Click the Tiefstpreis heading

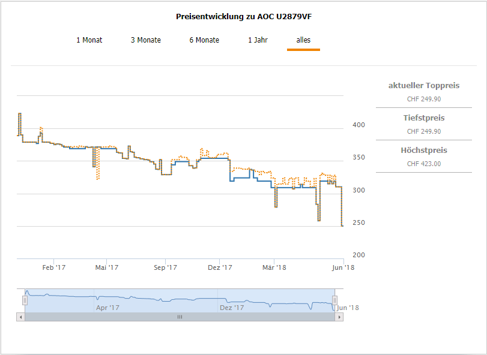click(424, 118)
